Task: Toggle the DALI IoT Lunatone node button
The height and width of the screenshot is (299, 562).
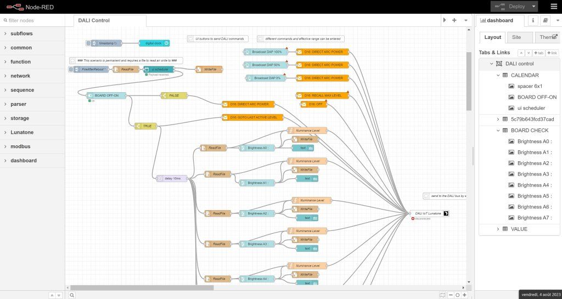Action: 446,213
